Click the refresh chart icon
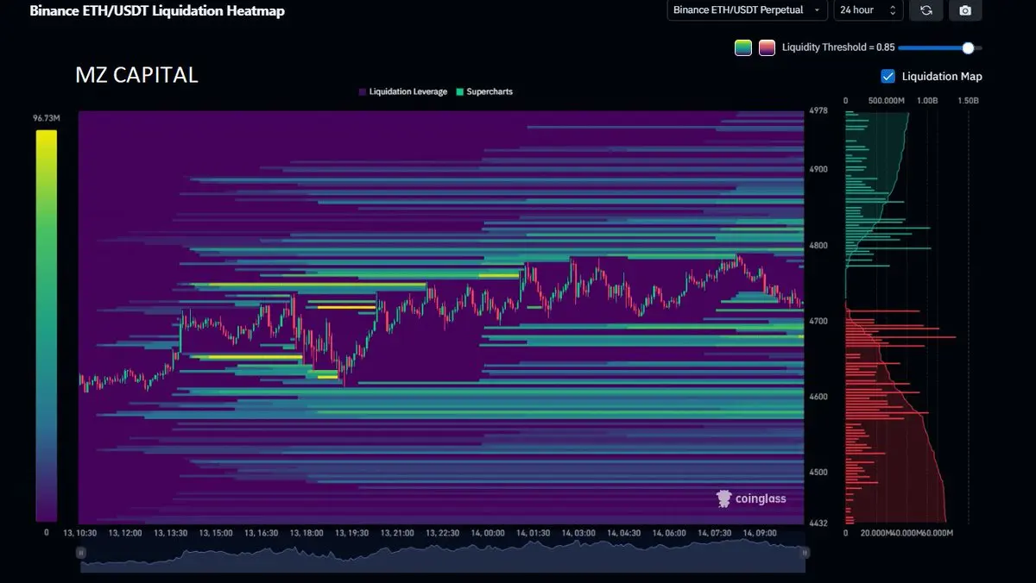 click(x=925, y=10)
